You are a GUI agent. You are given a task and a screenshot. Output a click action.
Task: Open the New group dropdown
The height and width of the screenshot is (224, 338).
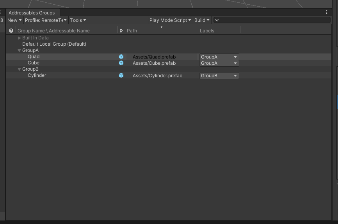pyautogui.click(x=14, y=20)
